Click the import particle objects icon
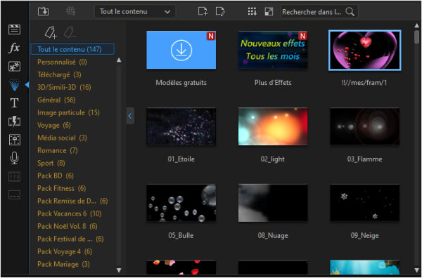This screenshot has width=422, height=278. pos(44,11)
